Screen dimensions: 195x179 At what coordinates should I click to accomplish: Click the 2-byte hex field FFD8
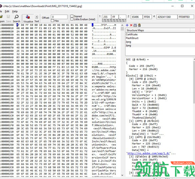click(x=147, y=17)
